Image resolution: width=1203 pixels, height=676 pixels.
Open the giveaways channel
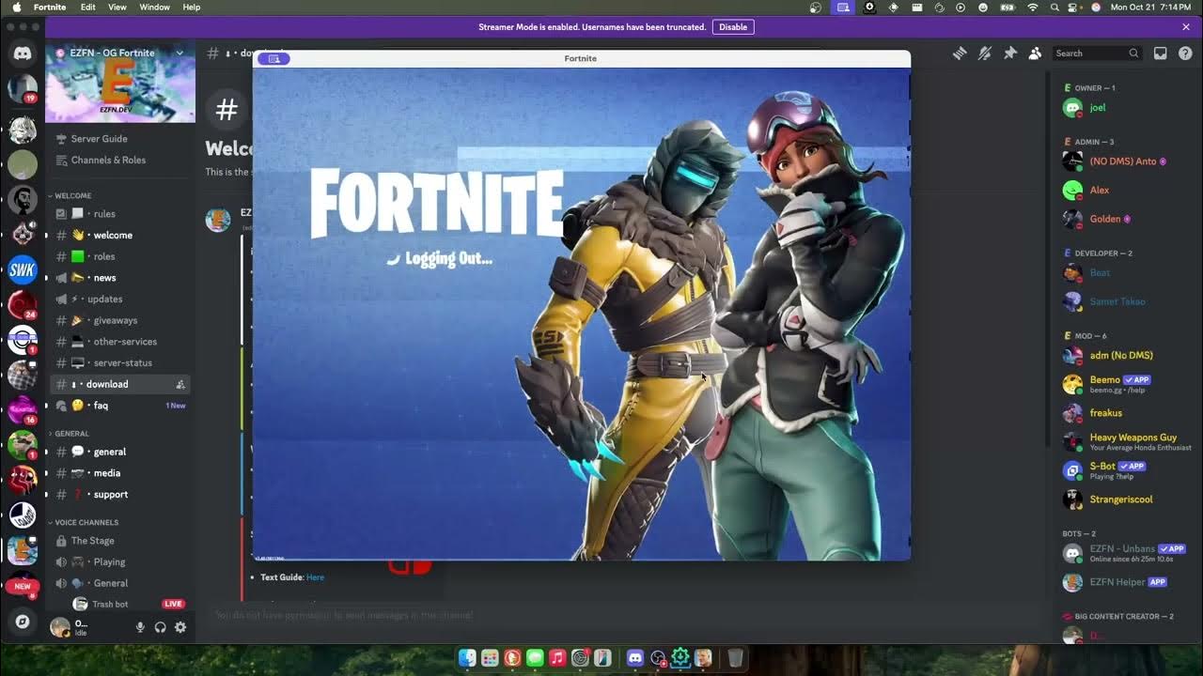pyautogui.click(x=120, y=320)
